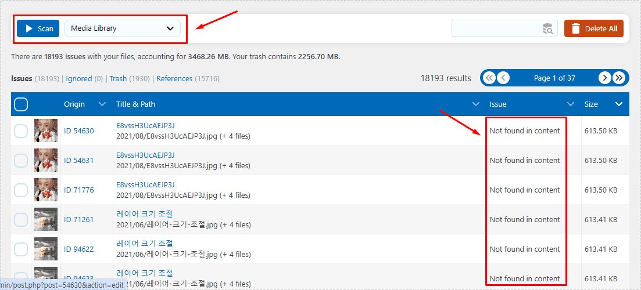Toggle the select-all checkbox in header
641x290 pixels.
coord(21,104)
